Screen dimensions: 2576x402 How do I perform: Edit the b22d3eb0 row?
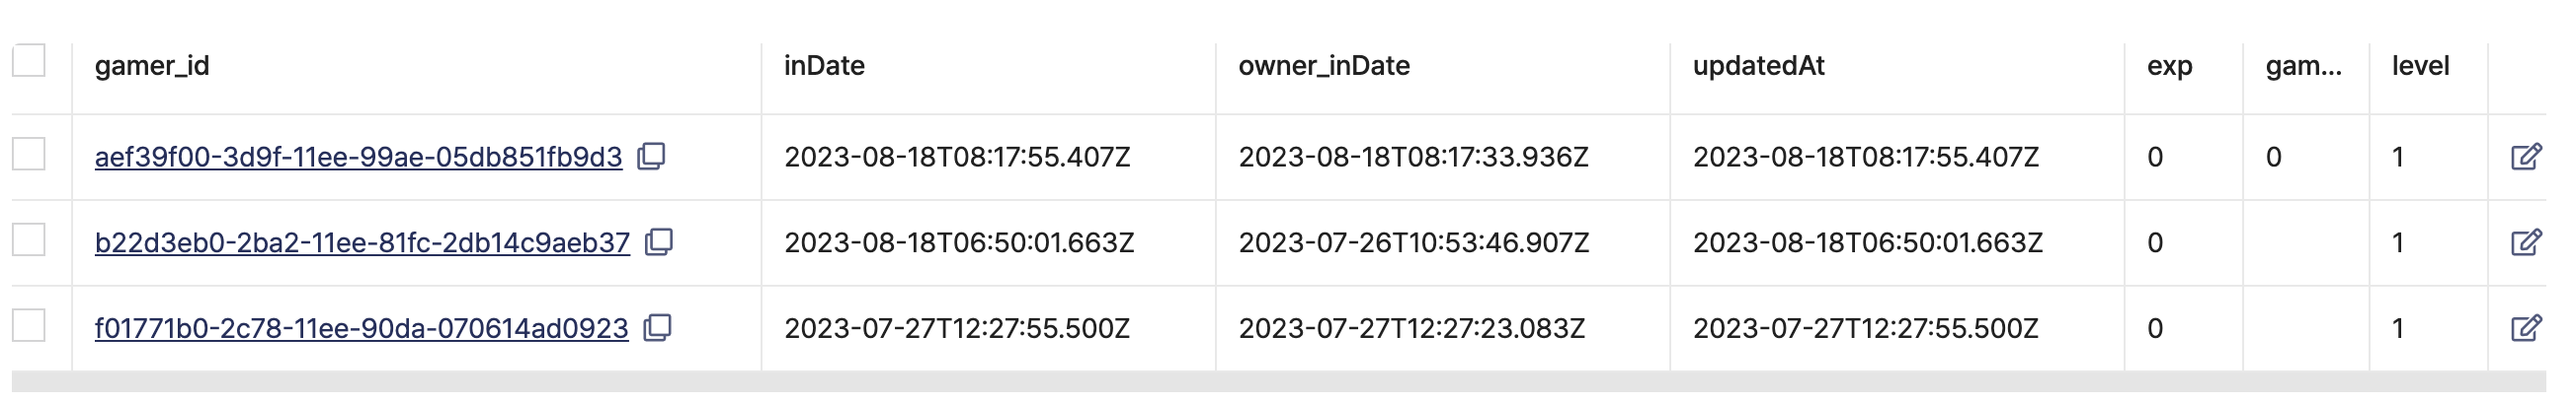[x=2526, y=242]
